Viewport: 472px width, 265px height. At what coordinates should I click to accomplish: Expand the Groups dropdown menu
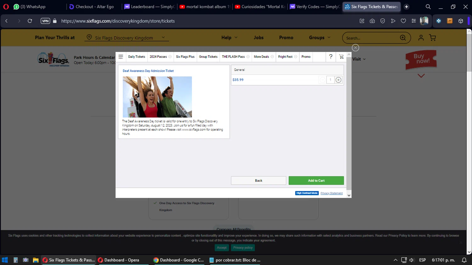(319, 38)
